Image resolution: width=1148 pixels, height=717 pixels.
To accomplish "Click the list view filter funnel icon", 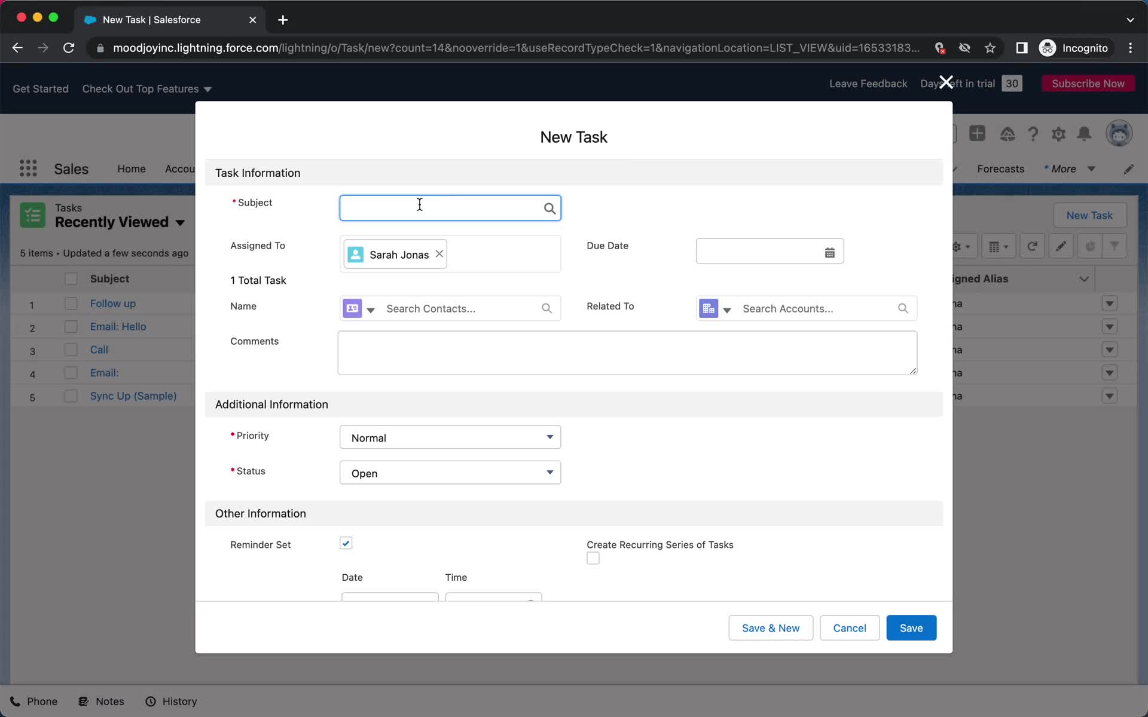I will point(1115,246).
